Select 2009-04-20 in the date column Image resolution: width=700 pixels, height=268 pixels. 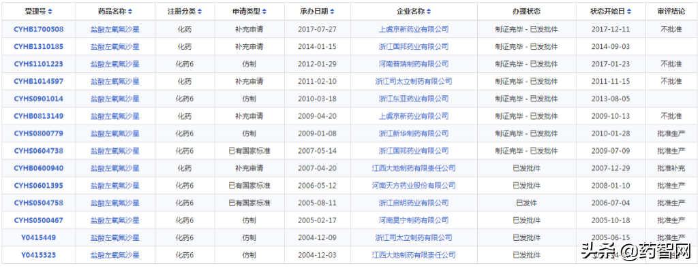click(318, 116)
